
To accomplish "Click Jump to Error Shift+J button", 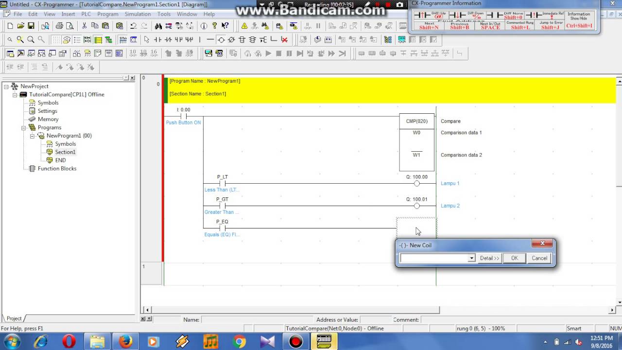I will (551, 26).
